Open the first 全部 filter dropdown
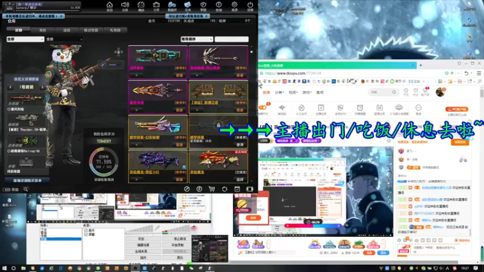Viewport: 484px width, 272px height. click(x=25, y=39)
